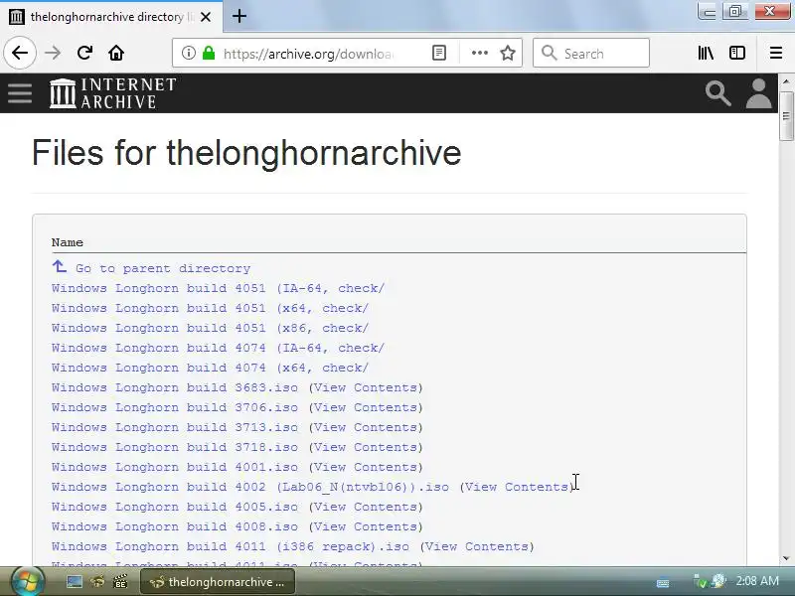Screen dimensions: 795x596
Task: Download Windows Longhorn build 3706.iso
Action: tap(175, 407)
